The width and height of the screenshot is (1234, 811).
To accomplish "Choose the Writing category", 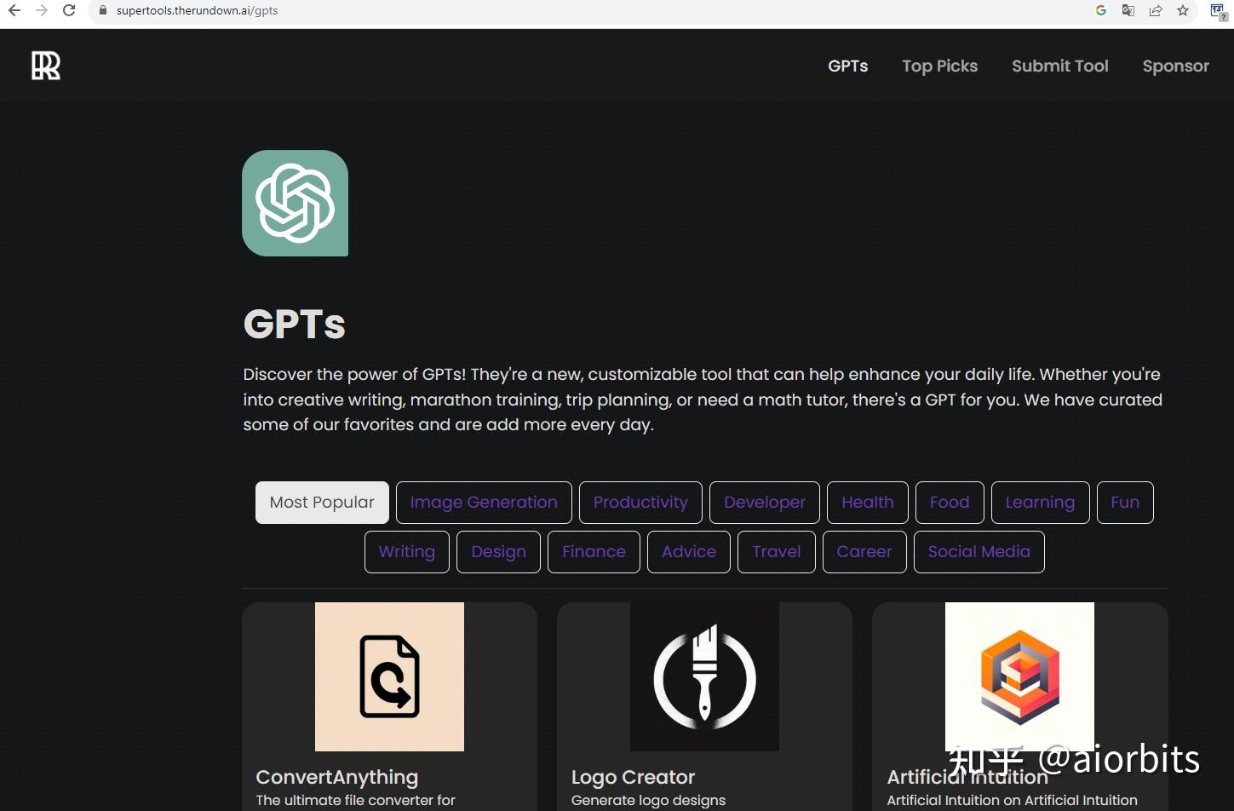I will point(407,552).
